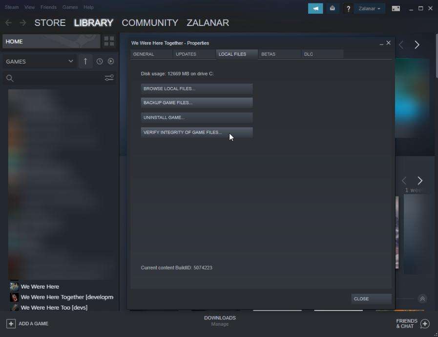Switch to the UPDATES tab
Viewport: 438px width, 337px height.
pyautogui.click(x=194, y=54)
